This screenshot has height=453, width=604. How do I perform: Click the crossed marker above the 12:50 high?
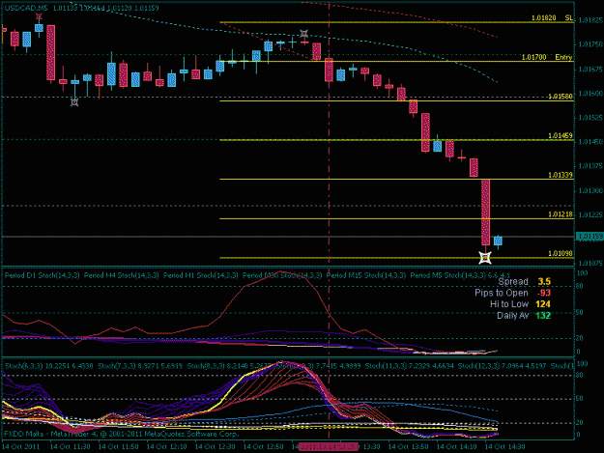303,34
